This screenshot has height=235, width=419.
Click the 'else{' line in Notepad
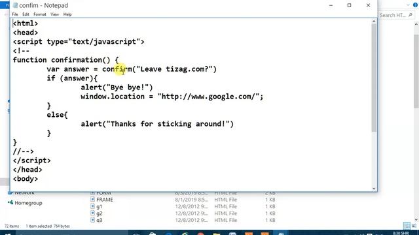pyautogui.click(x=57, y=115)
